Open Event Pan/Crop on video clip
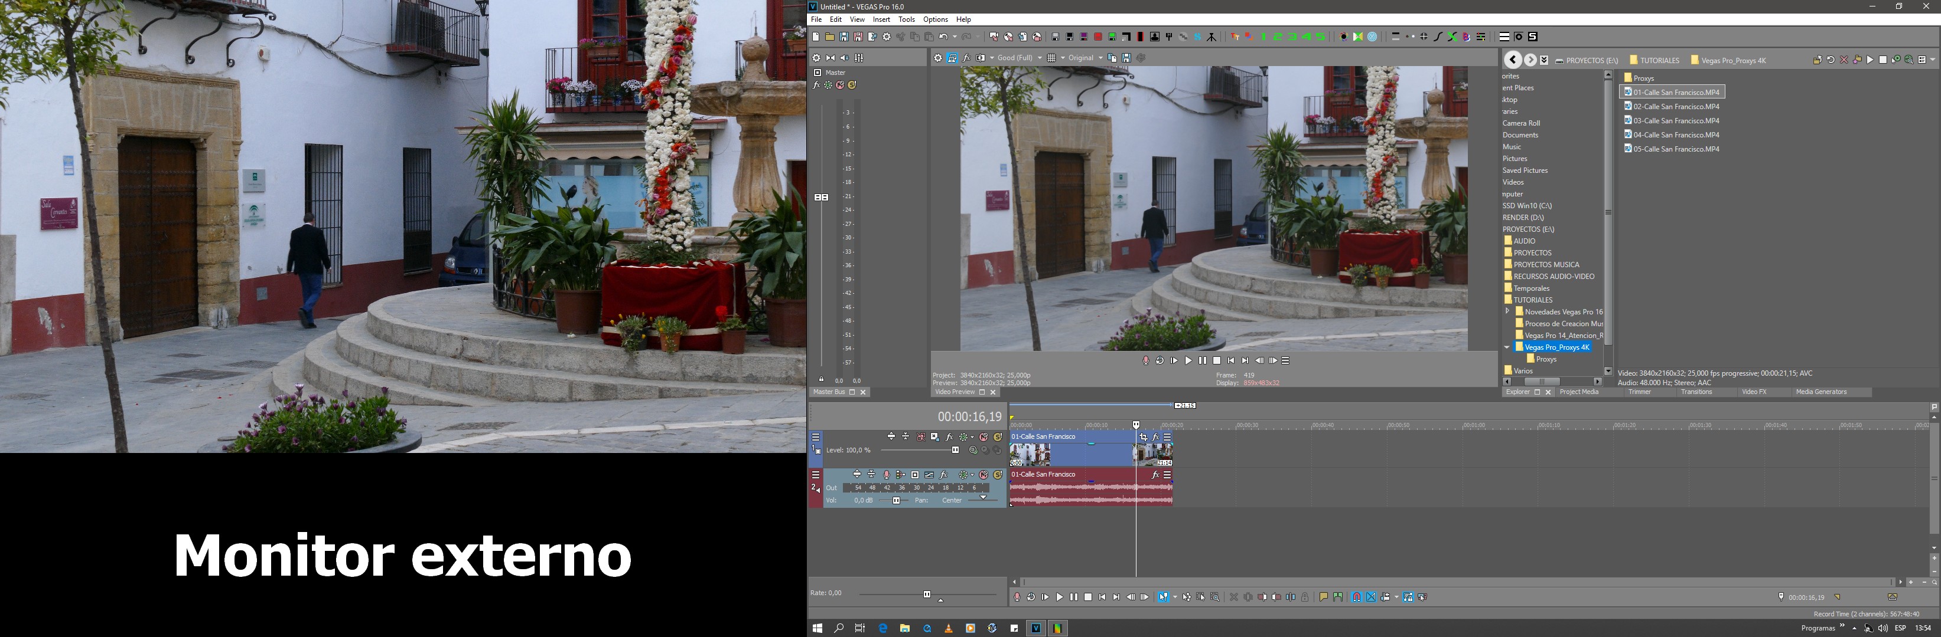1941x637 pixels. point(1143,437)
